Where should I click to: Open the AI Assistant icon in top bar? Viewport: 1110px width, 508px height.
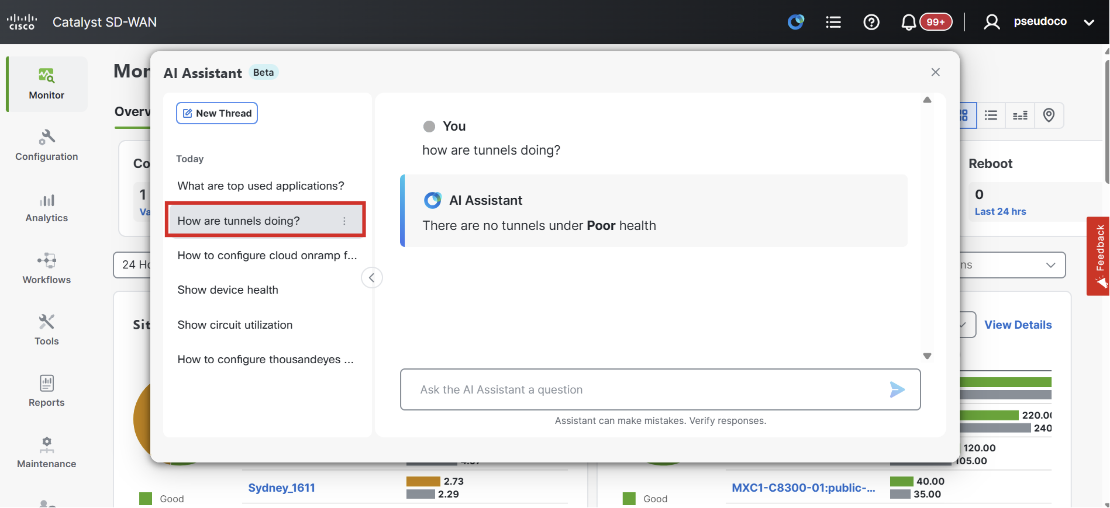coord(795,21)
